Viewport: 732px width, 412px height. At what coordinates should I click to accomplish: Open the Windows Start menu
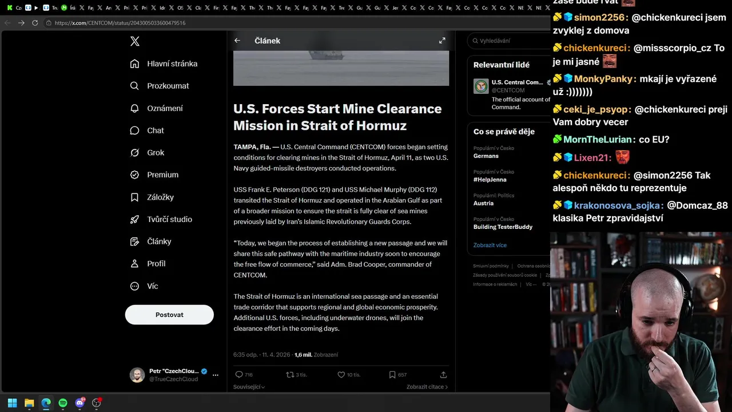click(x=12, y=403)
